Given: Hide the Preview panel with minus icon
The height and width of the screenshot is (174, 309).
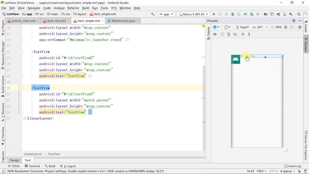Looking at the screenshot, I should pos(300,21).
